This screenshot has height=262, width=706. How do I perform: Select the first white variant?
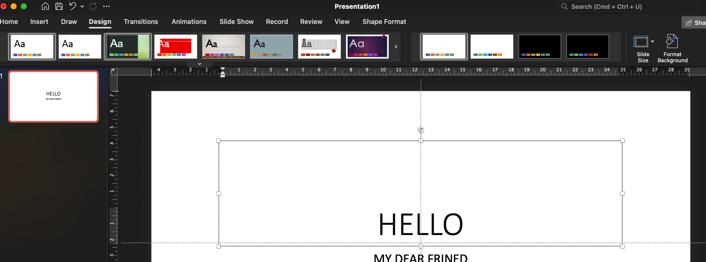pyautogui.click(x=444, y=47)
